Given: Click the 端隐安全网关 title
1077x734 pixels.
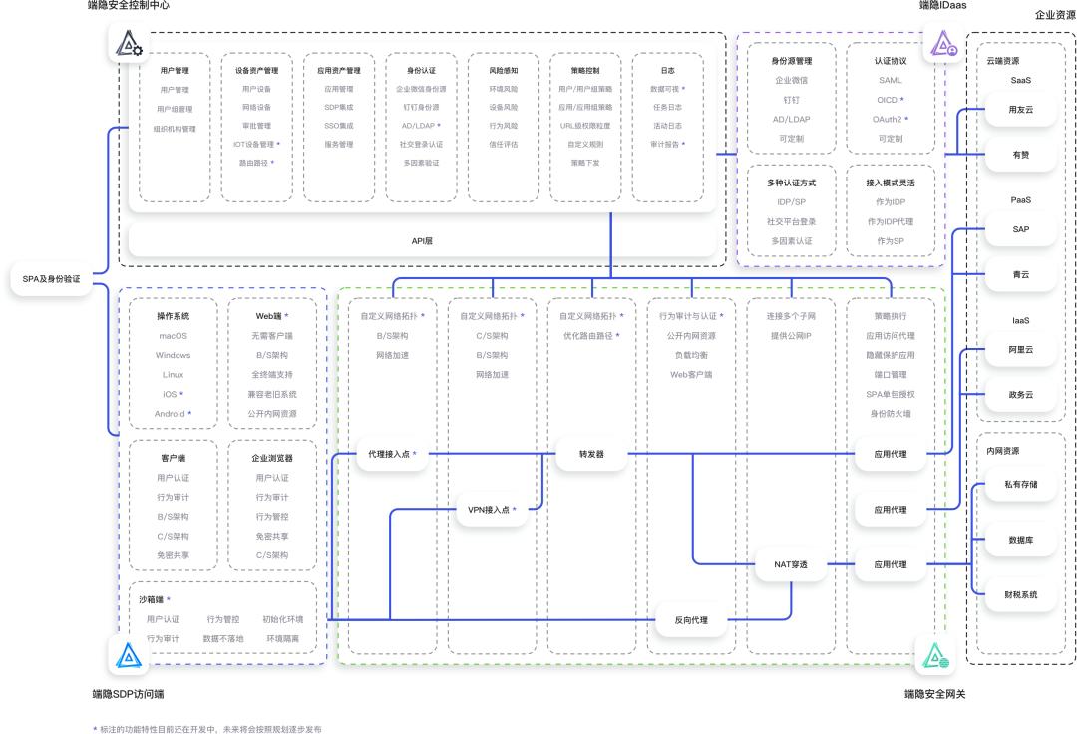Looking at the screenshot, I should 934,694.
